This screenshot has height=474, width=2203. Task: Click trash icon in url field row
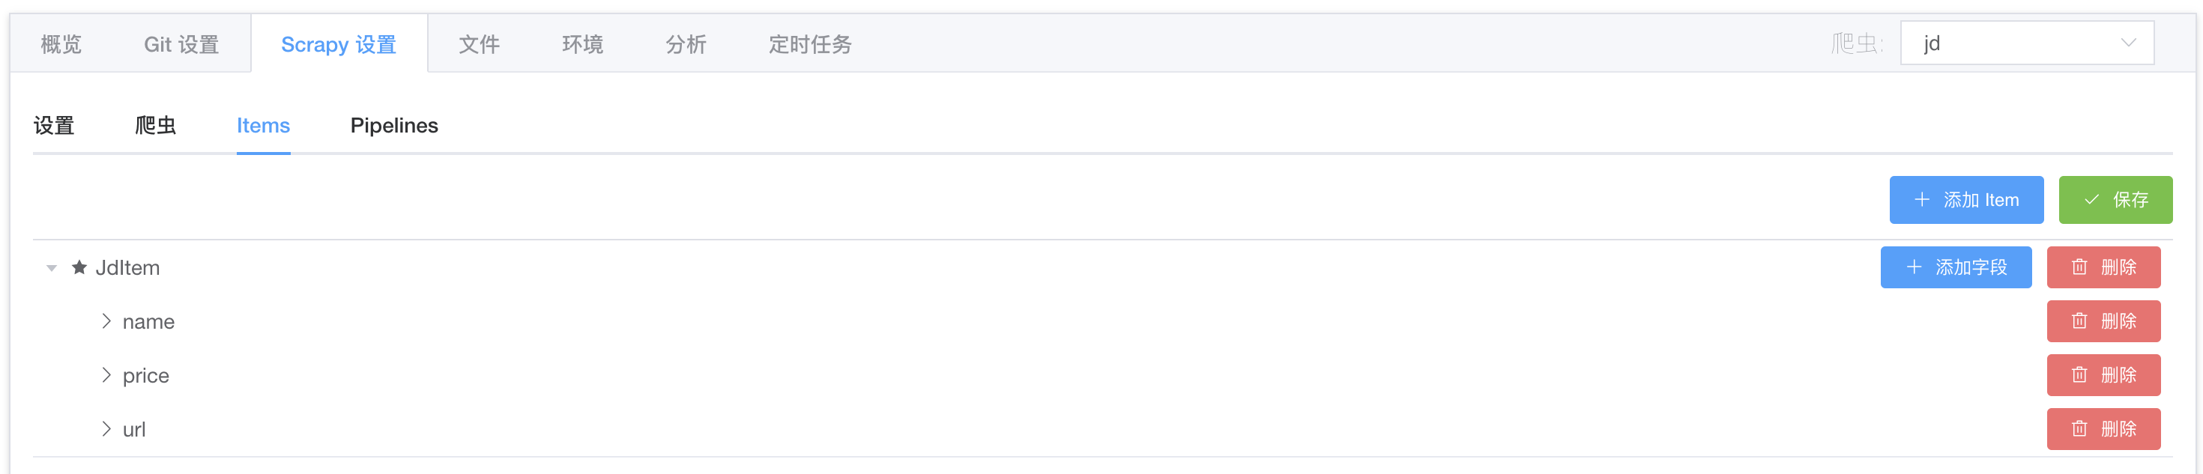point(2079,429)
